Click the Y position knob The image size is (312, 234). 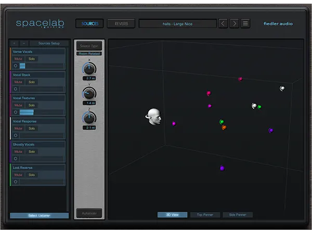(89, 94)
